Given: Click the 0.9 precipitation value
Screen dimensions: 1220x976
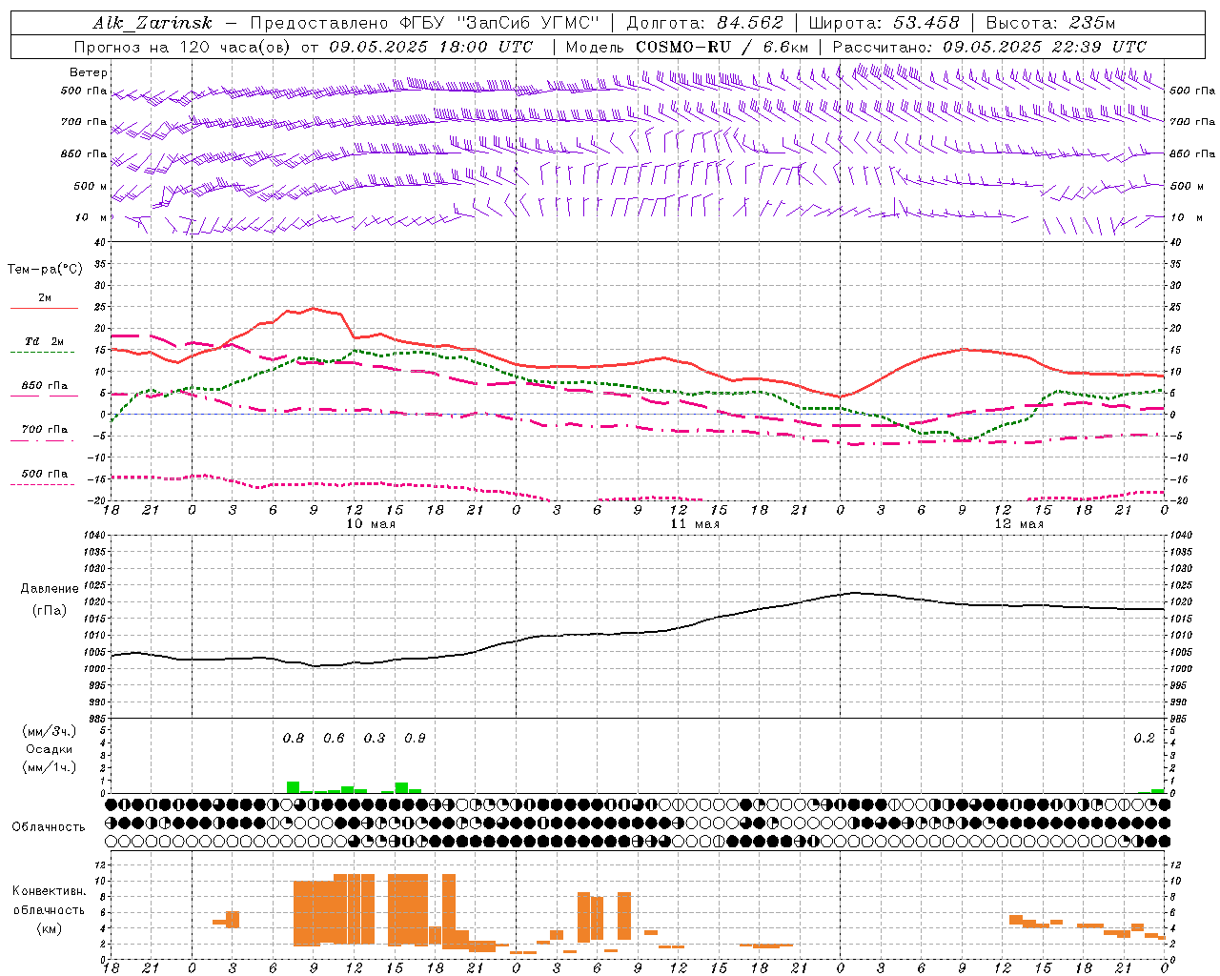Looking at the screenshot, I should 415,739.
